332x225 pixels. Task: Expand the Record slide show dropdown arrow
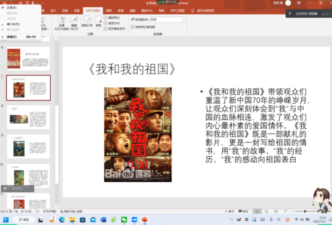click(98, 28)
